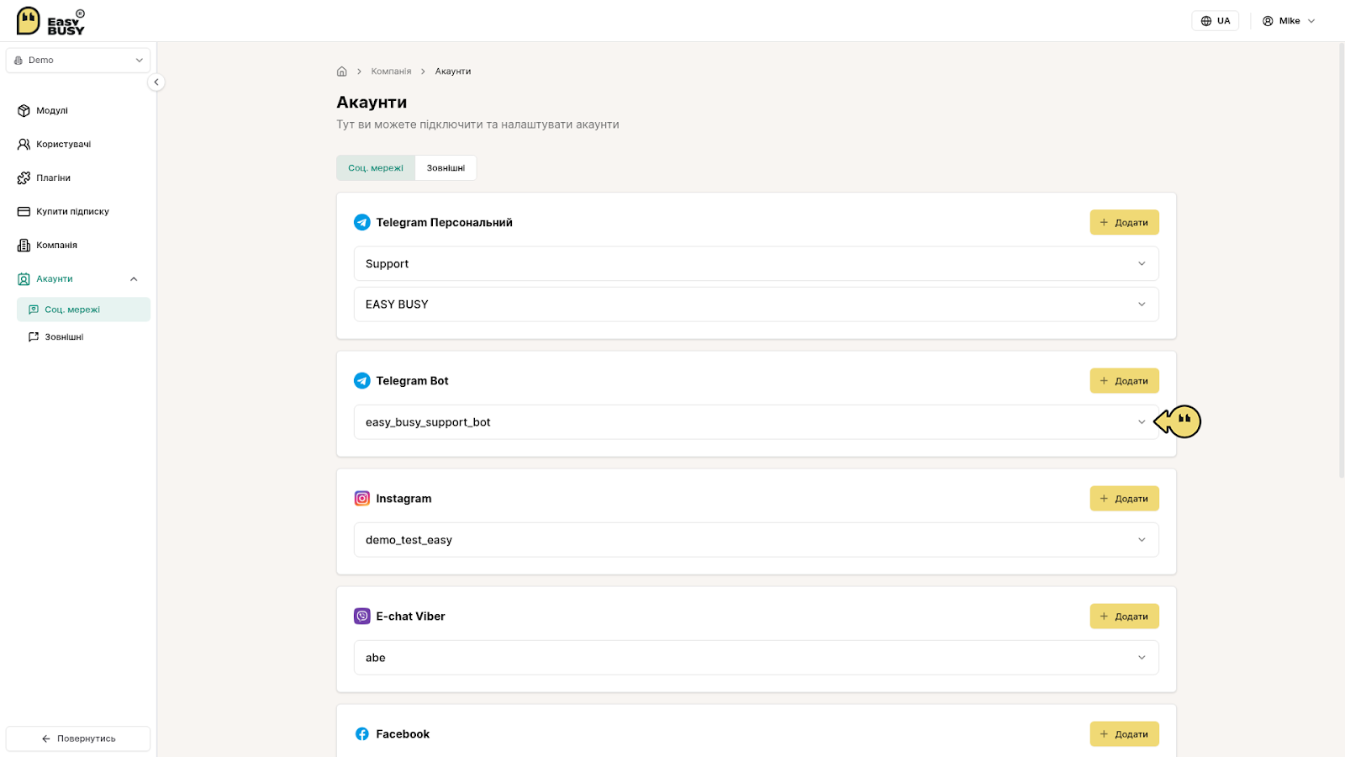
Task: Click the home breadcrumb icon
Action: point(342,71)
